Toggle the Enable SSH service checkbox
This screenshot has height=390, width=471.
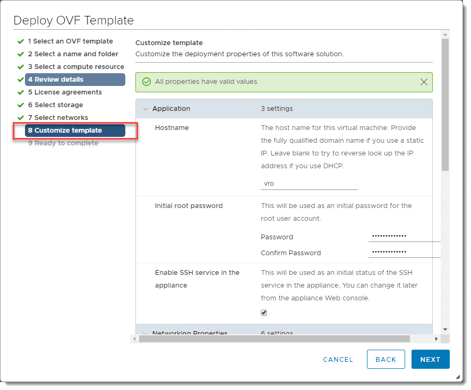[x=264, y=313]
